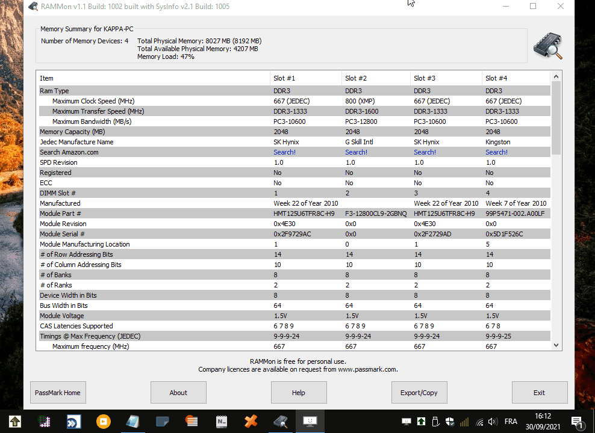Open the orange lined-document taskbar app

click(x=192, y=421)
